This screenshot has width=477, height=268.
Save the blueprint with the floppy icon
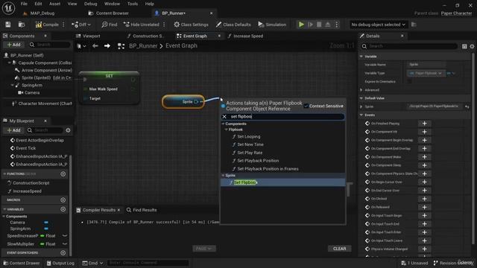8,25
